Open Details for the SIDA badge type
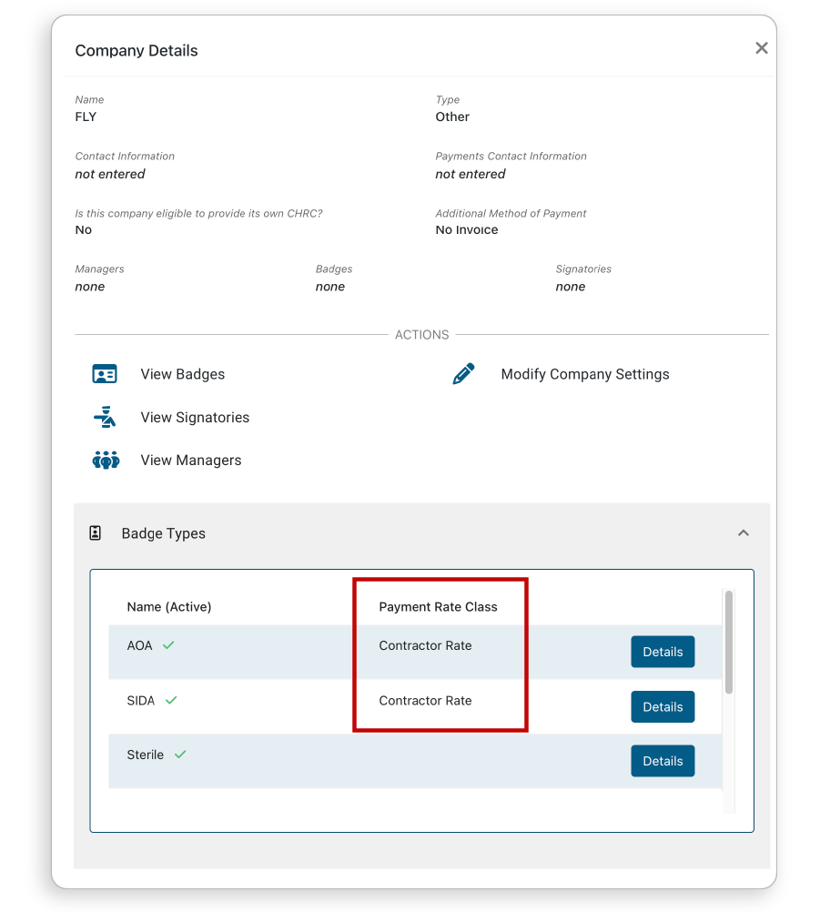 [x=663, y=706]
